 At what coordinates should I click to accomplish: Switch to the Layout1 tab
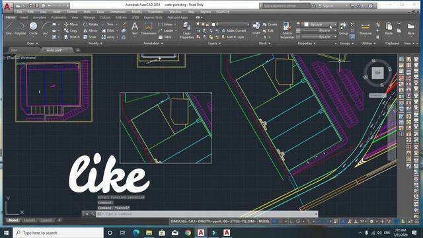pyautogui.click(x=28, y=220)
